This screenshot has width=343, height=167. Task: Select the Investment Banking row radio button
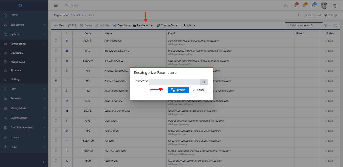[56, 91]
